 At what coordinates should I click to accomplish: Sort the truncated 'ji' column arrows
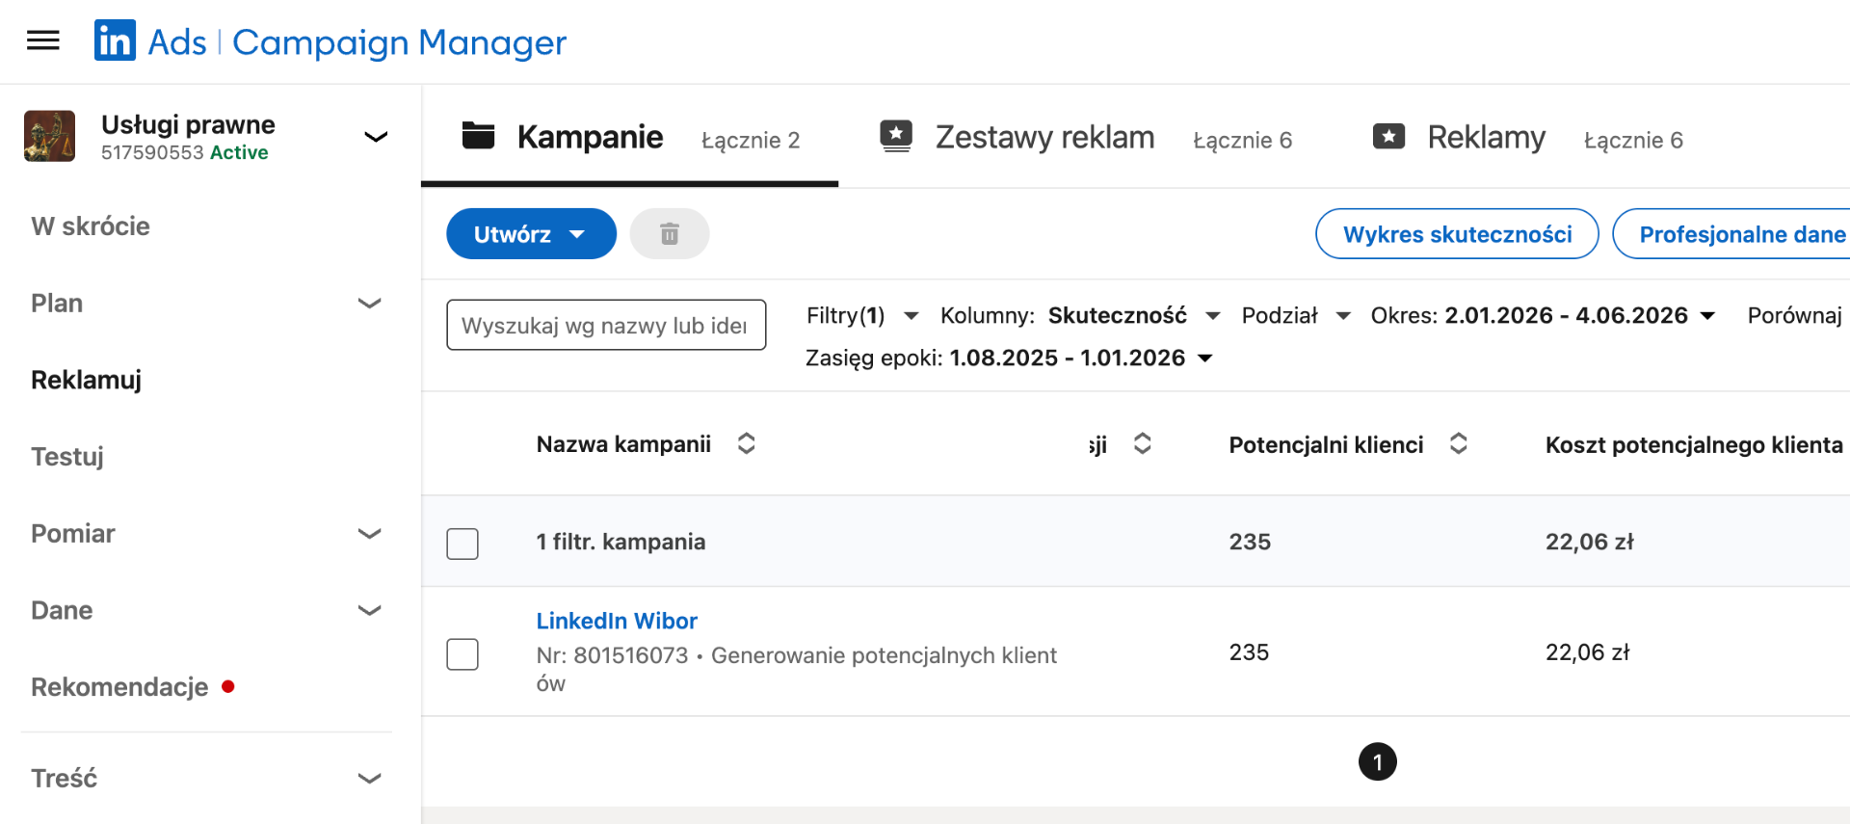[1143, 443]
